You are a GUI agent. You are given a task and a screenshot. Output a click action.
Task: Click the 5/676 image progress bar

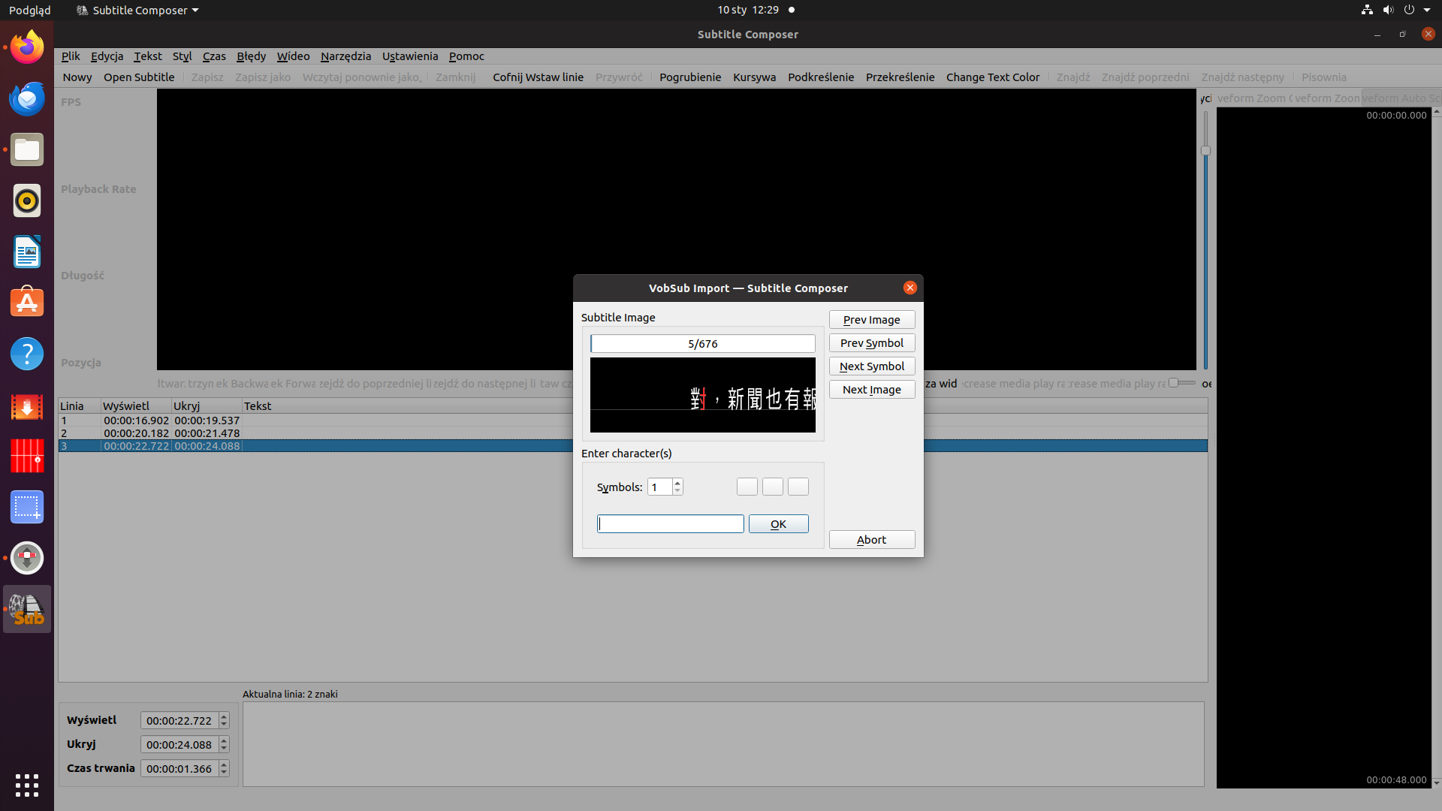click(x=703, y=344)
